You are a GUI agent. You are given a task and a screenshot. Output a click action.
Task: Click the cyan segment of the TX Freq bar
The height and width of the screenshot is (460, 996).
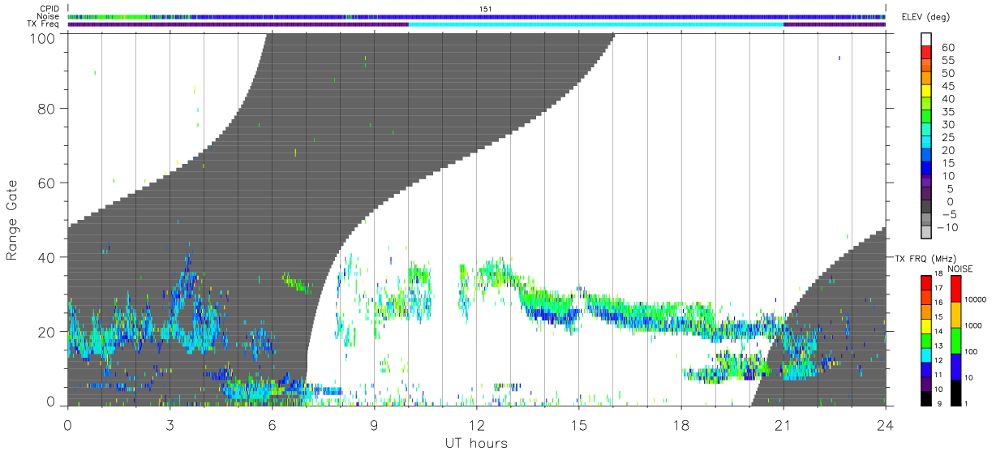[x=595, y=24]
